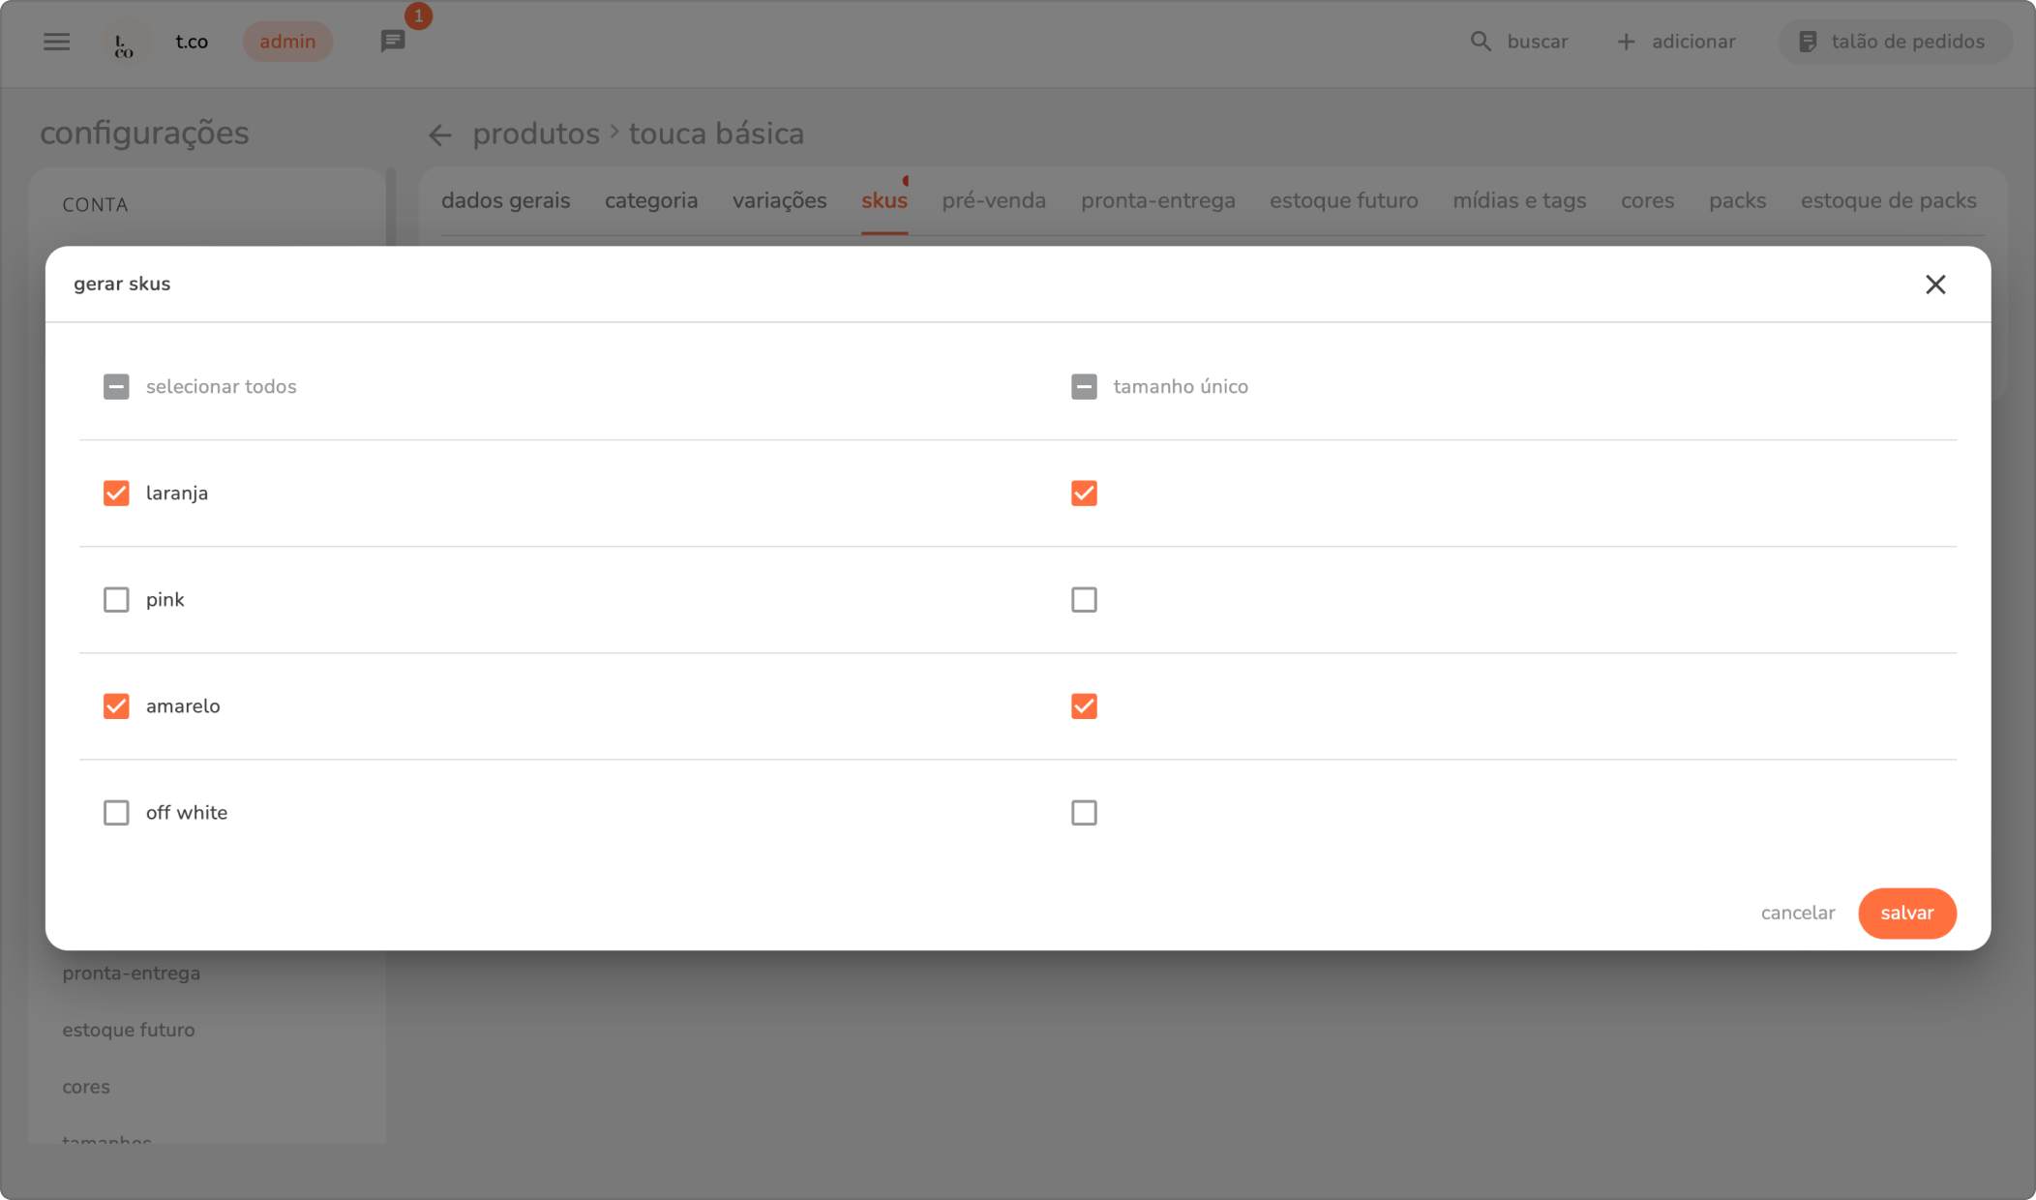
Task: Open talão de pedidos button
Action: pyautogui.click(x=1893, y=42)
